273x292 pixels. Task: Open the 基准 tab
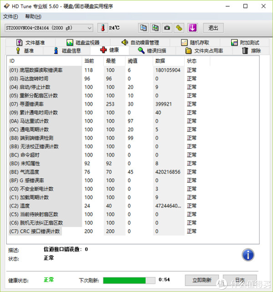pyautogui.click(x=25, y=50)
